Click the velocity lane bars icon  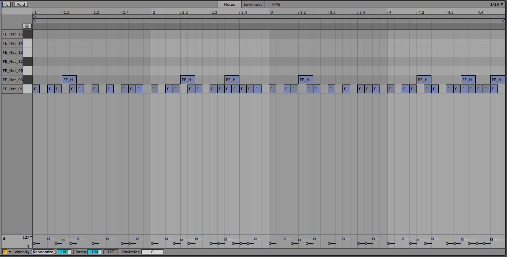(4, 238)
